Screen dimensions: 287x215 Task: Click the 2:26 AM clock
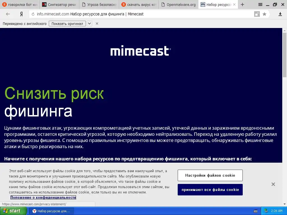(x=277, y=211)
